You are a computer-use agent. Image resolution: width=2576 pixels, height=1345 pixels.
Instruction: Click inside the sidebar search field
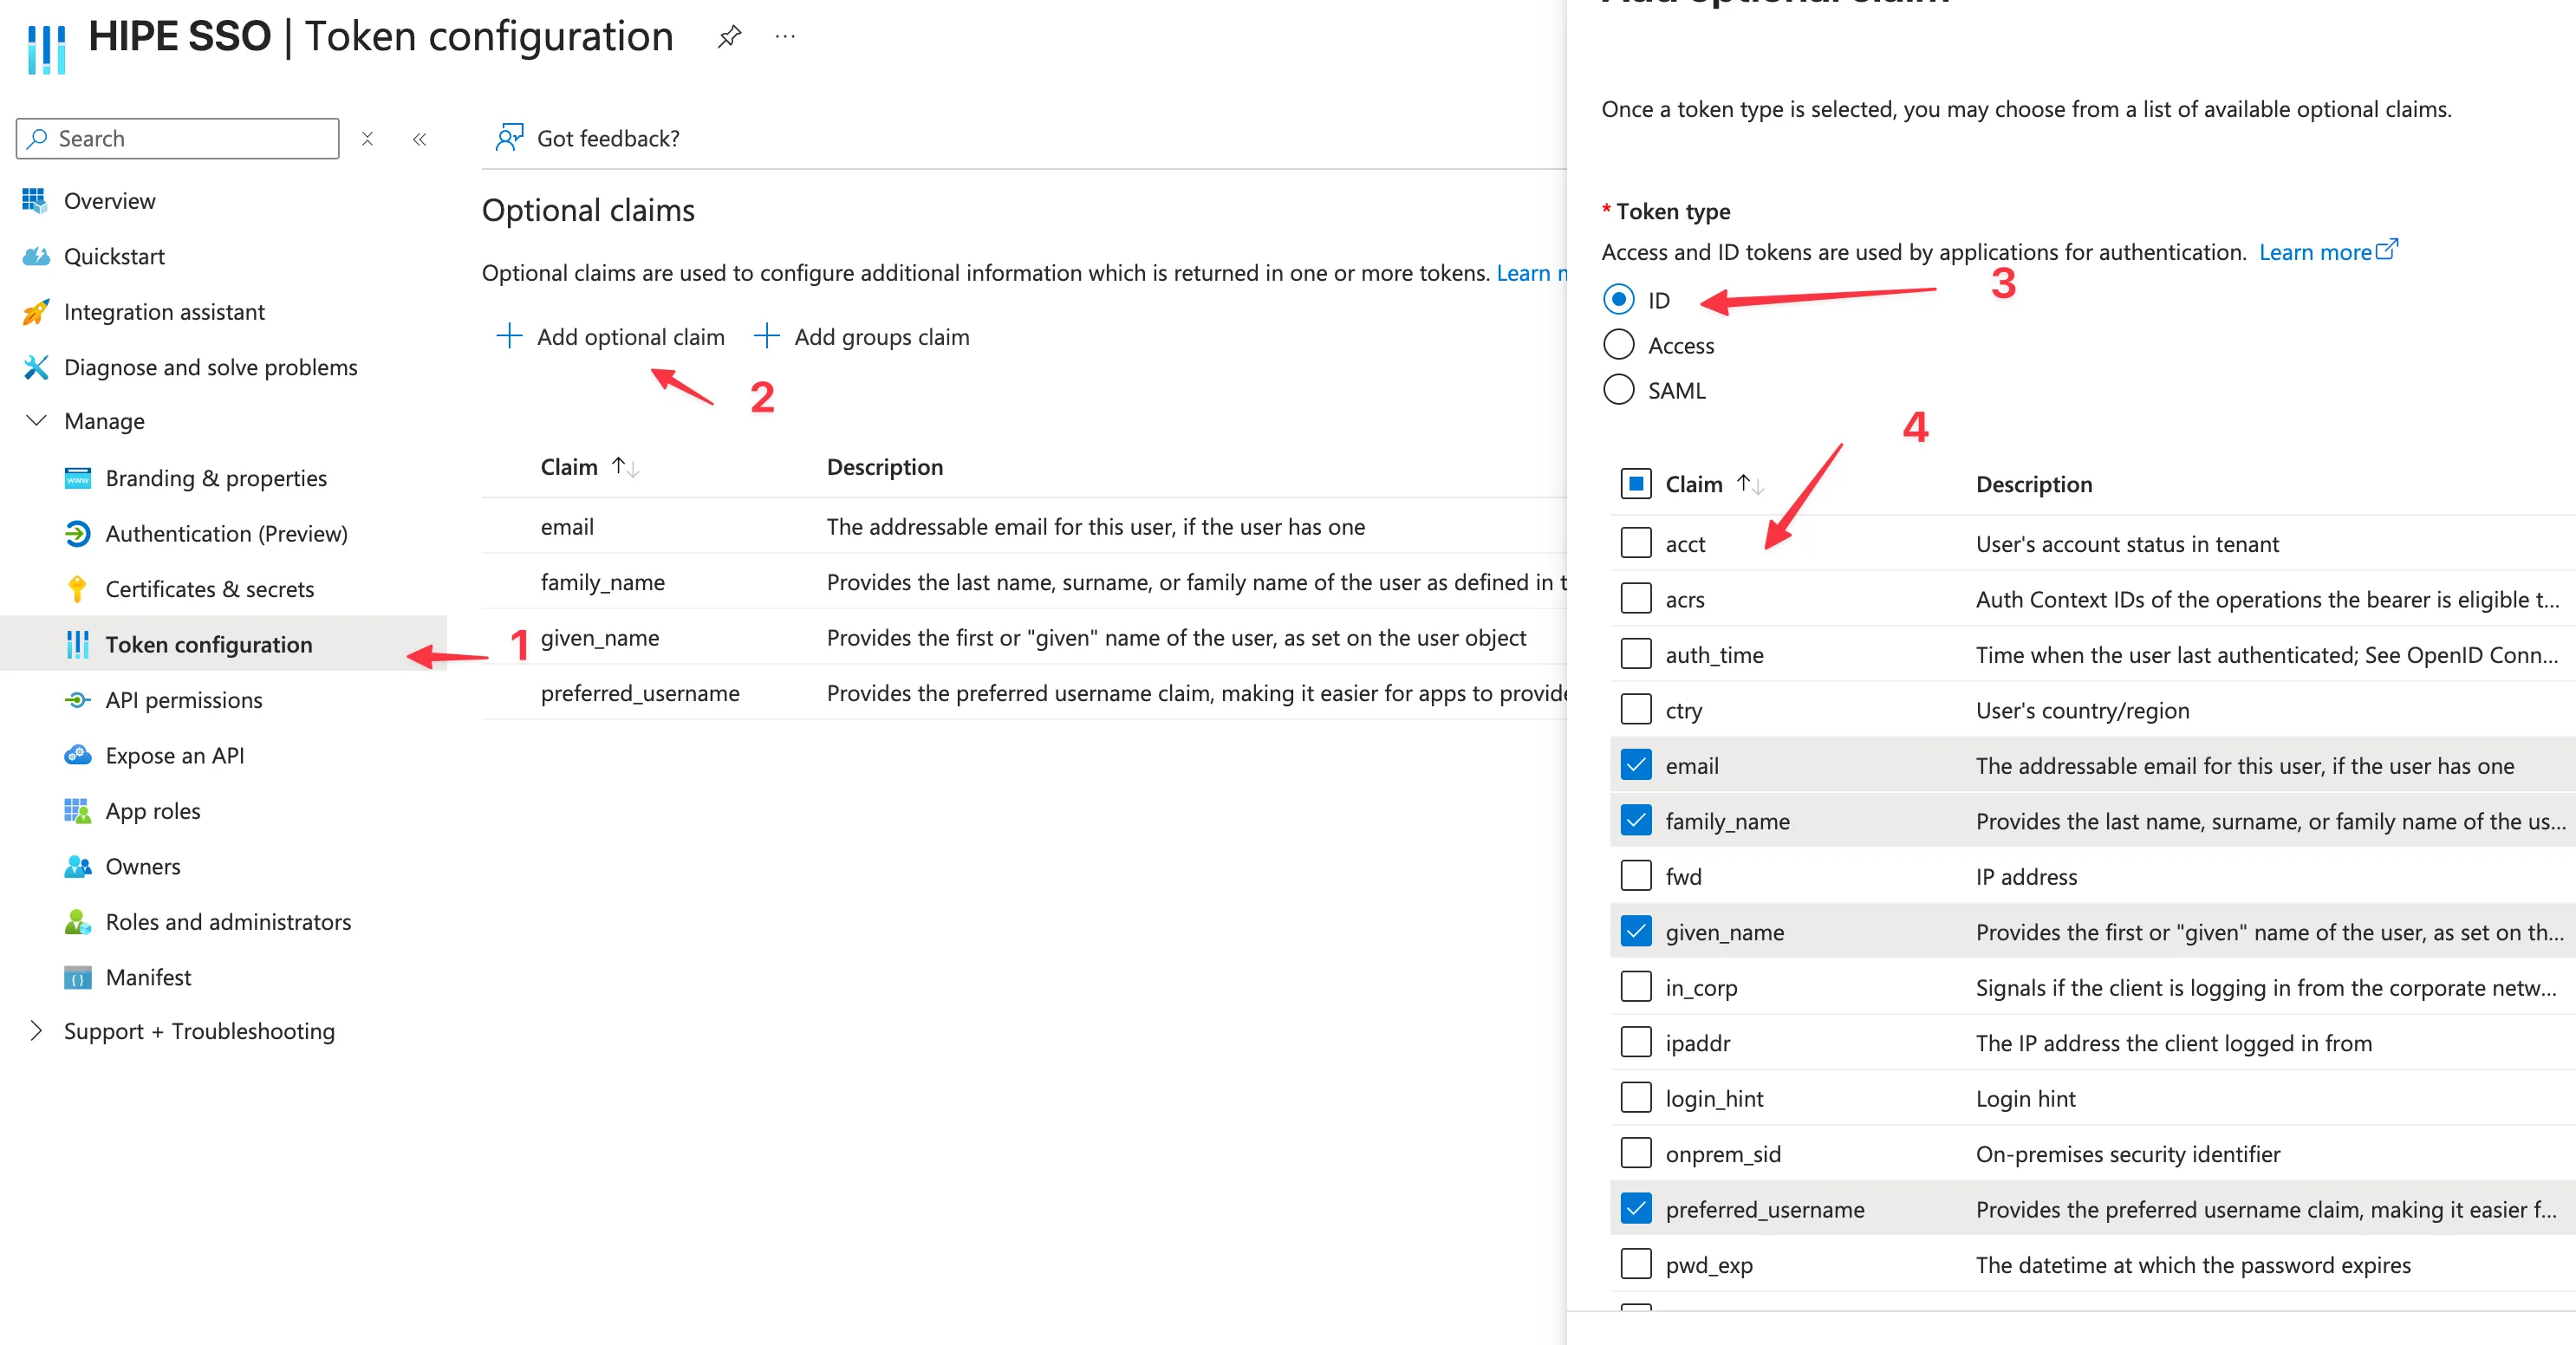pyautogui.click(x=177, y=138)
